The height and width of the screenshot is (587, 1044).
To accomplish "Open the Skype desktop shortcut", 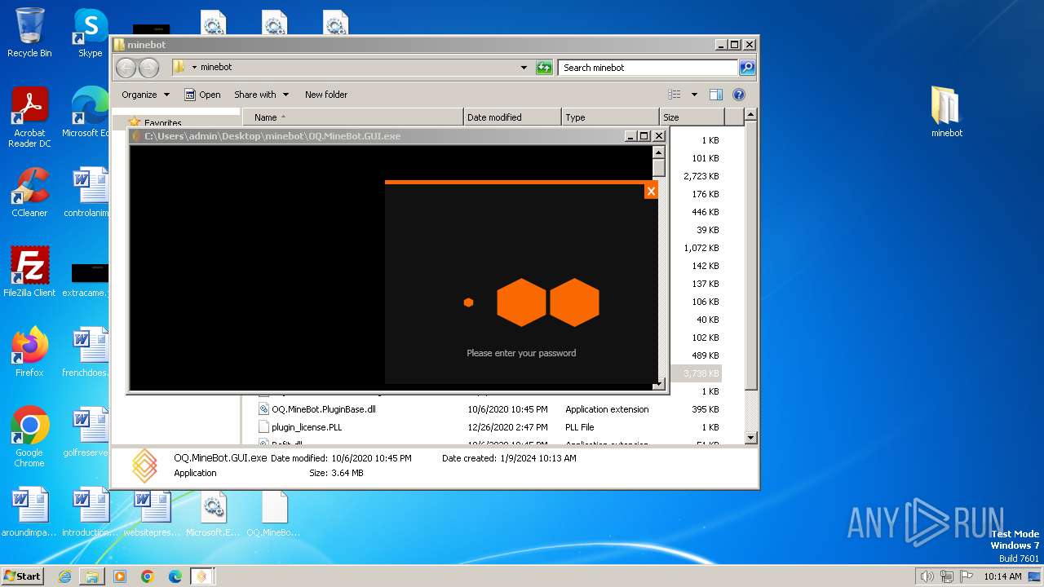I will (x=90, y=33).
